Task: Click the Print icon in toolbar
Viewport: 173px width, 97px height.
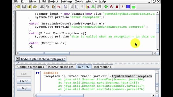Action: point(35,7)
